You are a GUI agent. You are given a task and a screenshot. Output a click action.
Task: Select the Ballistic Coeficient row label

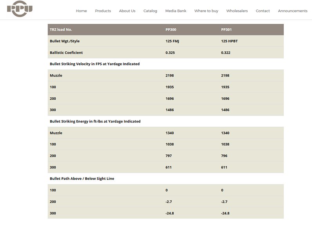coord(66,53)
